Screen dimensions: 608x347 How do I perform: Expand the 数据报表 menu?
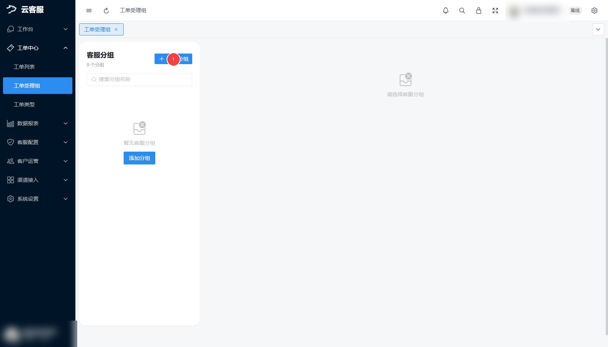pyautogui.click(x=38, y=123)
